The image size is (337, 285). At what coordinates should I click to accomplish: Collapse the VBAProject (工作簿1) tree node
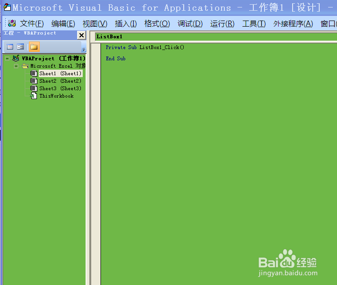coord(7,58)
